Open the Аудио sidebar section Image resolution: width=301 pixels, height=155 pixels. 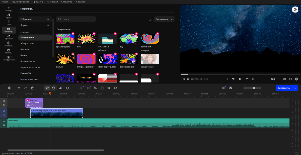coord(9,16)
